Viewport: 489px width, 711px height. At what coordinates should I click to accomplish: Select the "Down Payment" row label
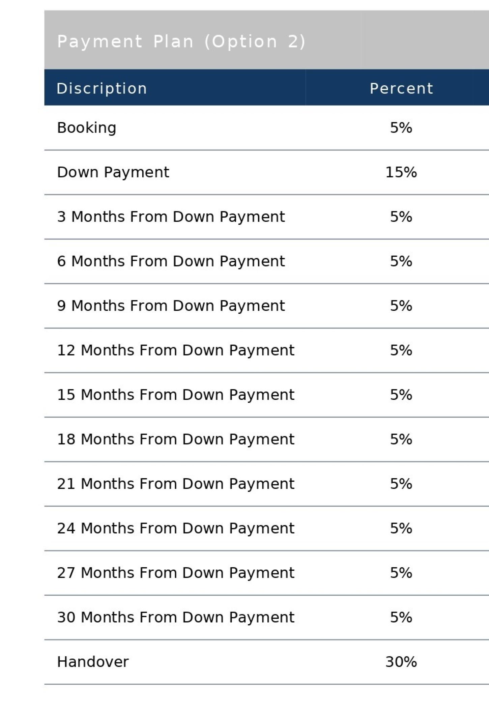113,172
